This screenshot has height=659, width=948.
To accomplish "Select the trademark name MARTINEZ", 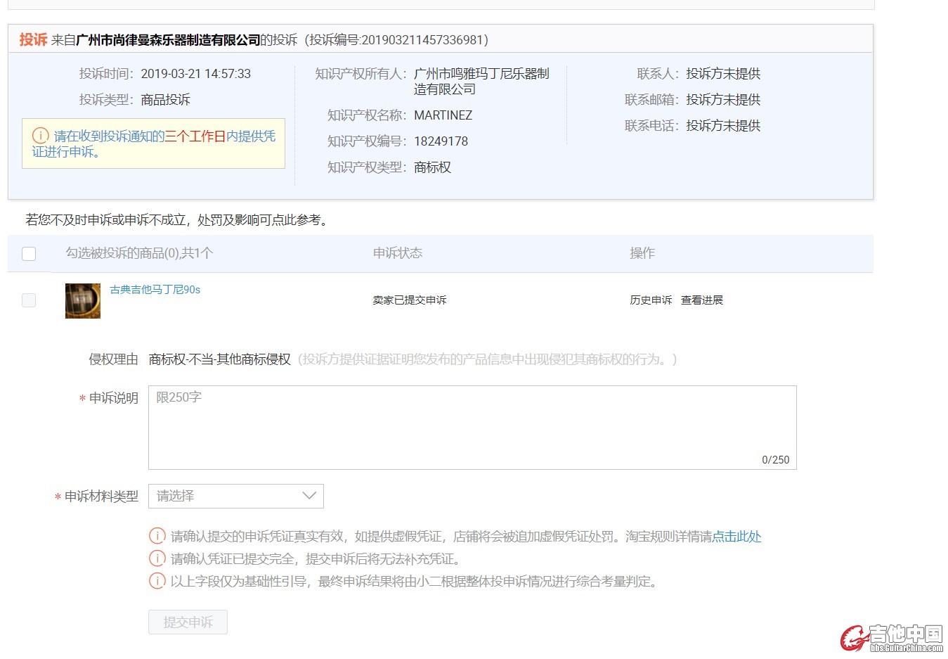I will [443, 115].
